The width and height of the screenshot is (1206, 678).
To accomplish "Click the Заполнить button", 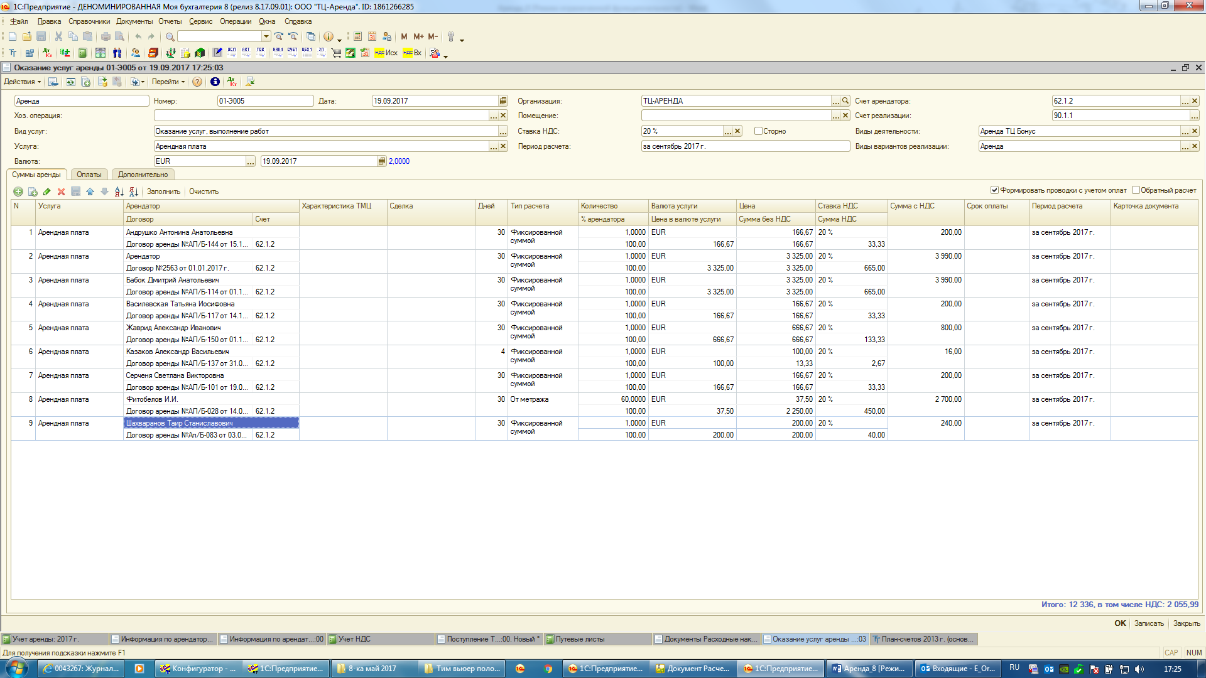I will click(x=163, y=191).
